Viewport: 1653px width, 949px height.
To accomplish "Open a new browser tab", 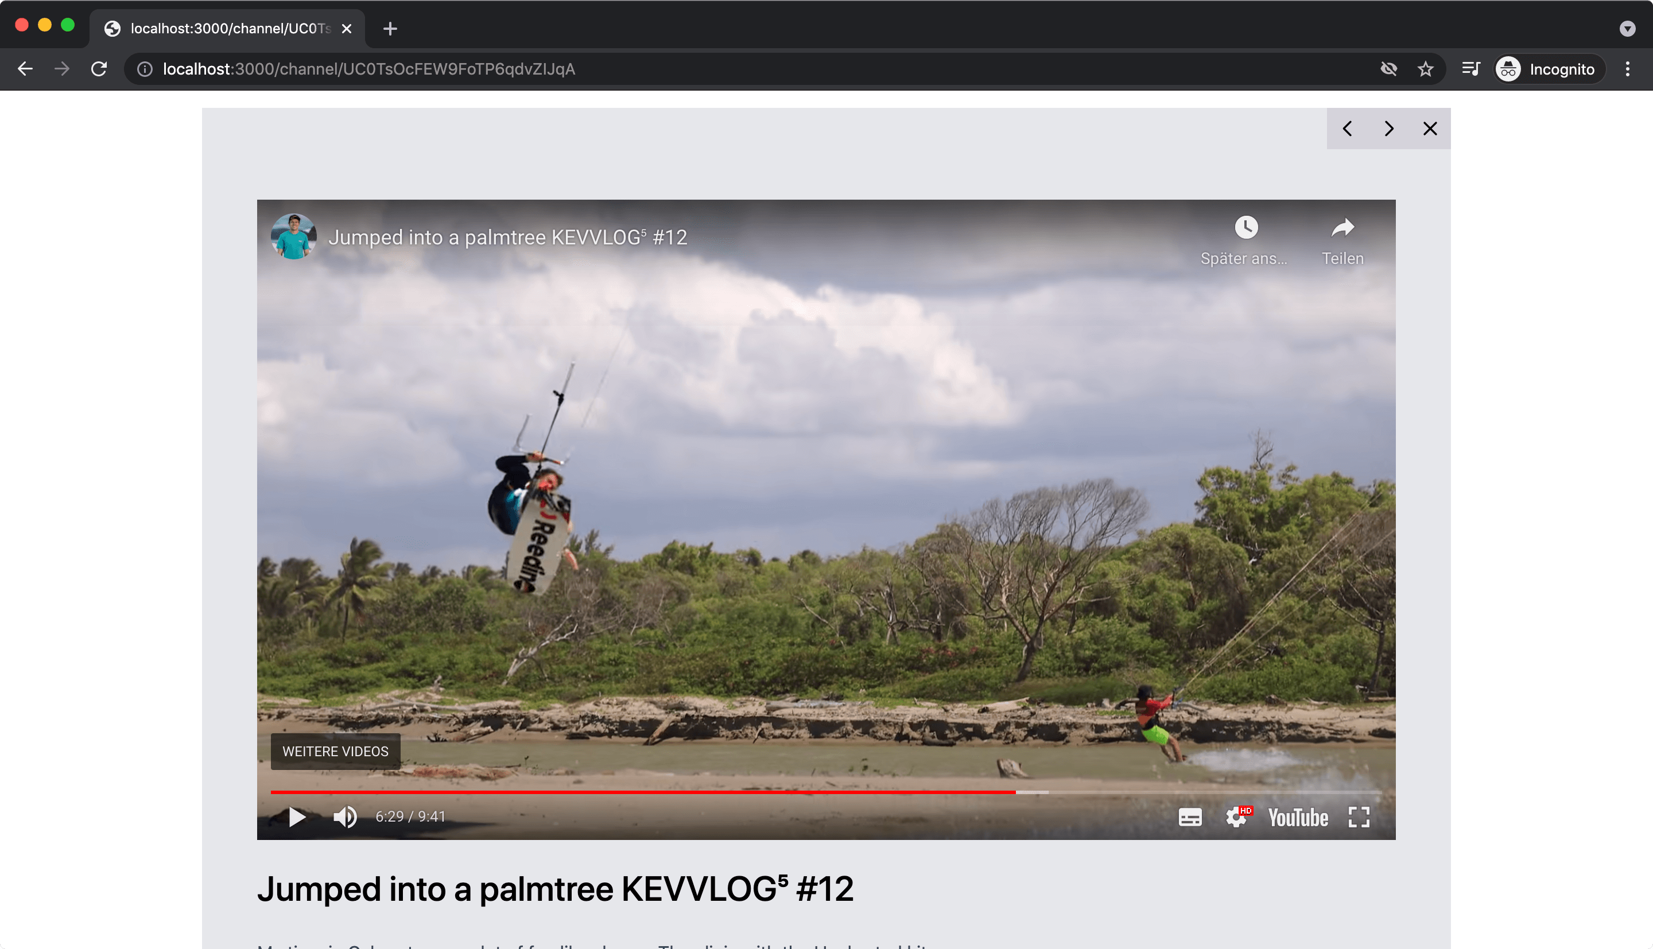I will click(x=390, y=29).
